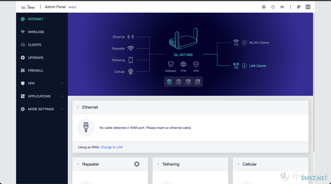Click the WLAN Clients count 0
The height and width of the screenshot is (184, 331).
[244, 43]
